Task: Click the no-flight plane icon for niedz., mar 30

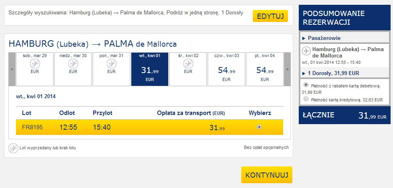Action: (73, 64)
